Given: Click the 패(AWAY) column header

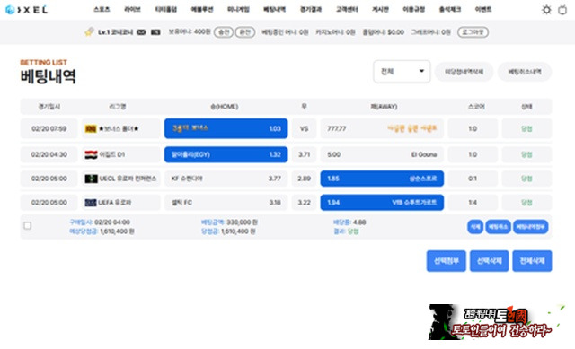Looking at the screenshot, I should [x=384, y=107].
